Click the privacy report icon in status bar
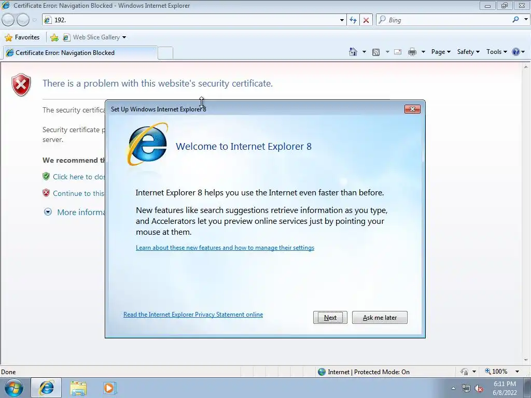The height and width of the screenshot is (398, 531). [464, 372]
